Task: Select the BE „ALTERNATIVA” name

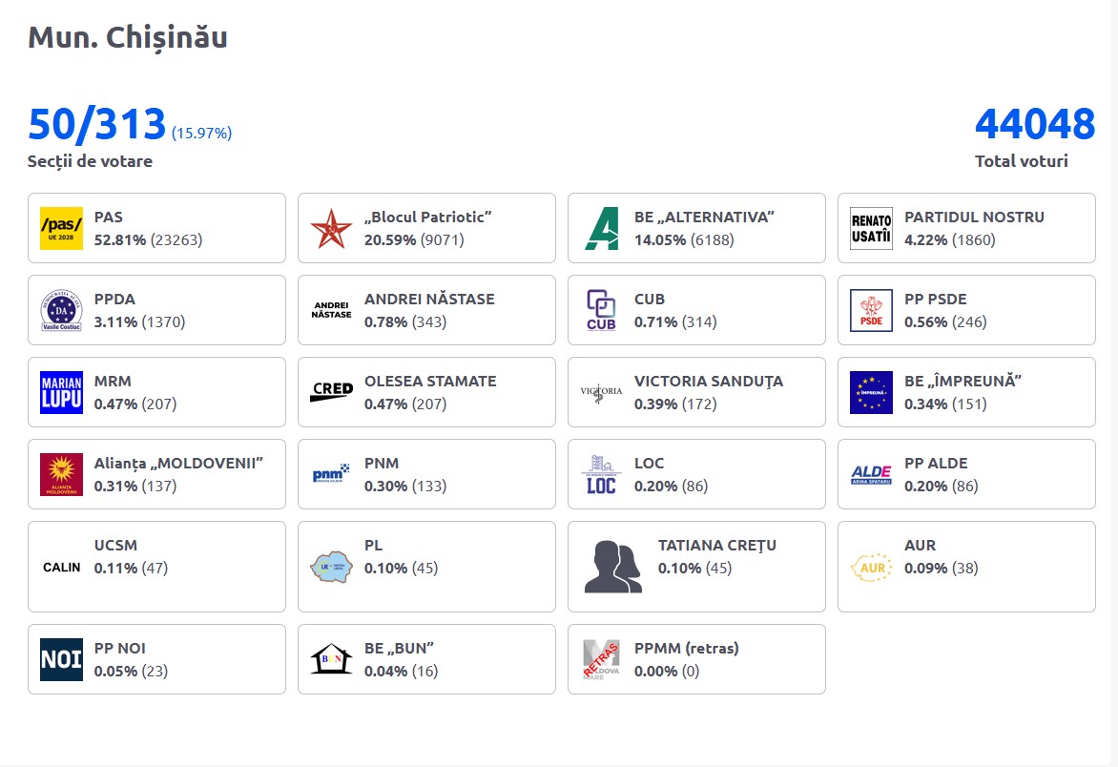Action: click(x=704, y=217)
